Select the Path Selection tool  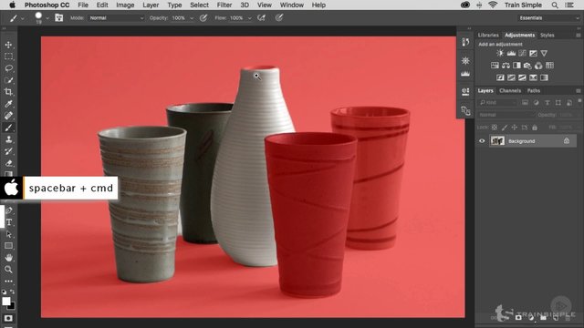click(8, 234)
